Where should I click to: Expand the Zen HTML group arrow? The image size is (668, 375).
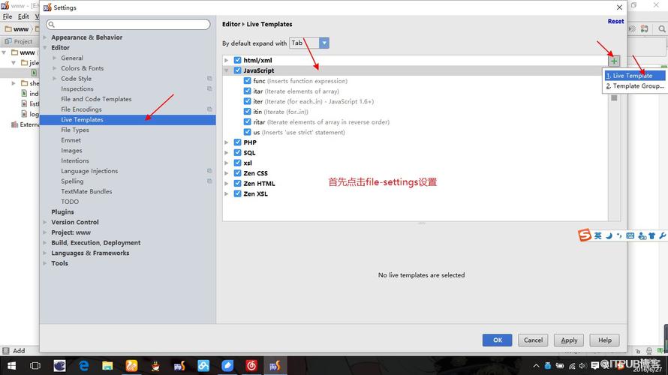click(227, 184)
